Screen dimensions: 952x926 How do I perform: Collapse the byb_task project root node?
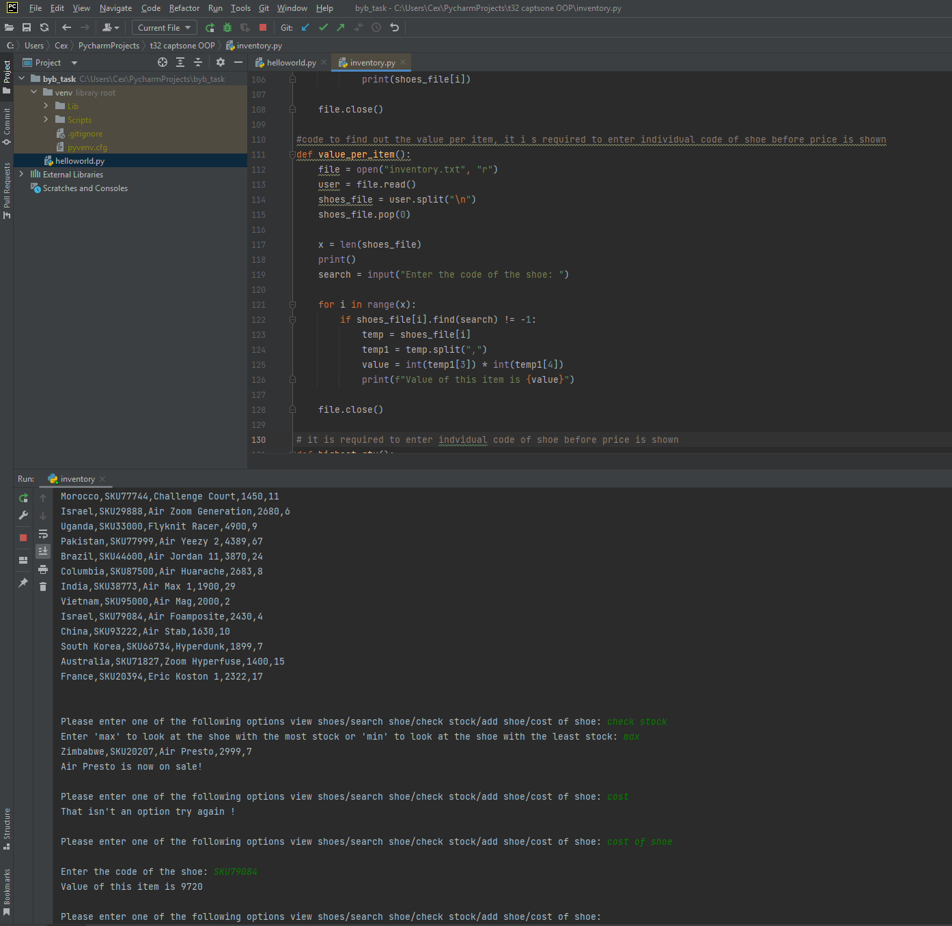point(22,78)
